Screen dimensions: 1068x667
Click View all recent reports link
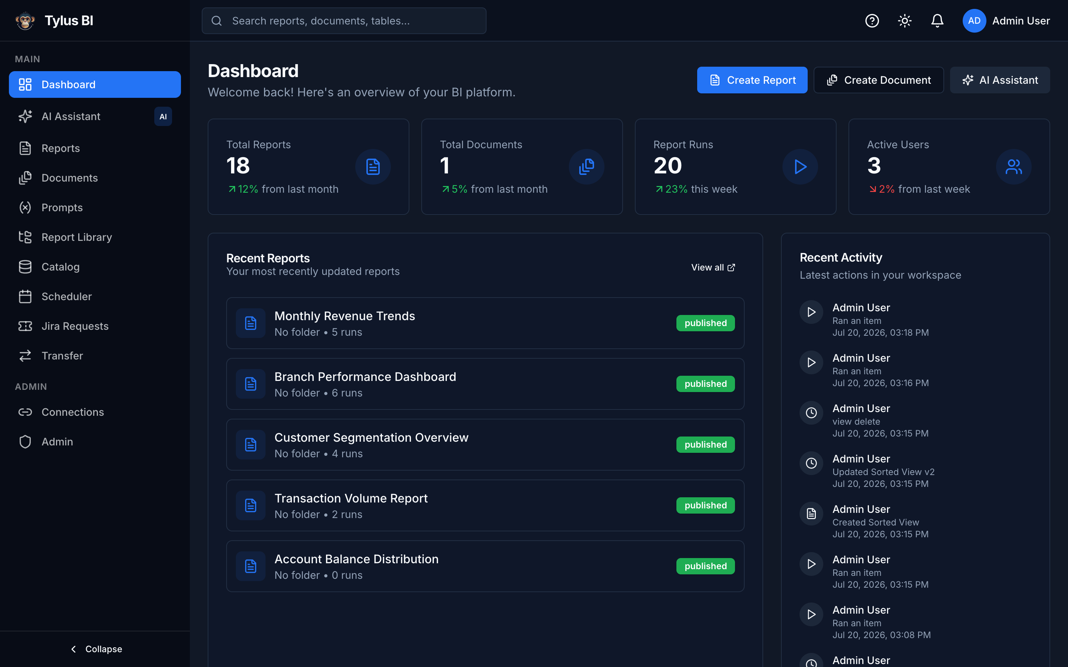[713, 267]
